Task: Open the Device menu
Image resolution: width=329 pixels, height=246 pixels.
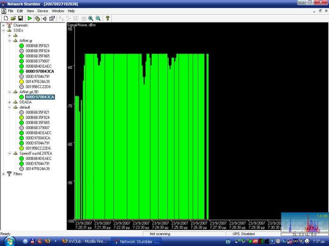Action: coord(43,11)
